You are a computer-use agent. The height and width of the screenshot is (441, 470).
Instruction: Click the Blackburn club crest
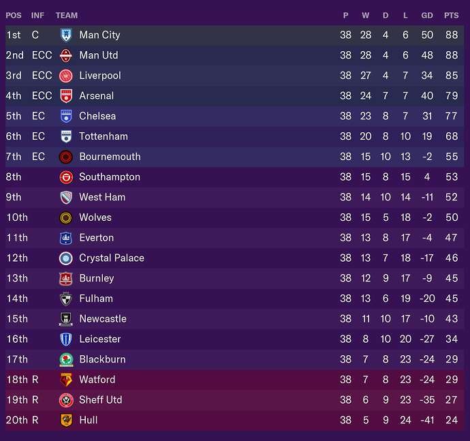(66, 359)
